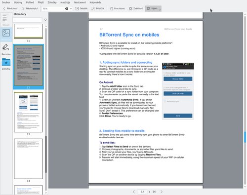Clear the zoom field with erase icon
Viewport: 247px width, 195px height.
coord(67,8)
